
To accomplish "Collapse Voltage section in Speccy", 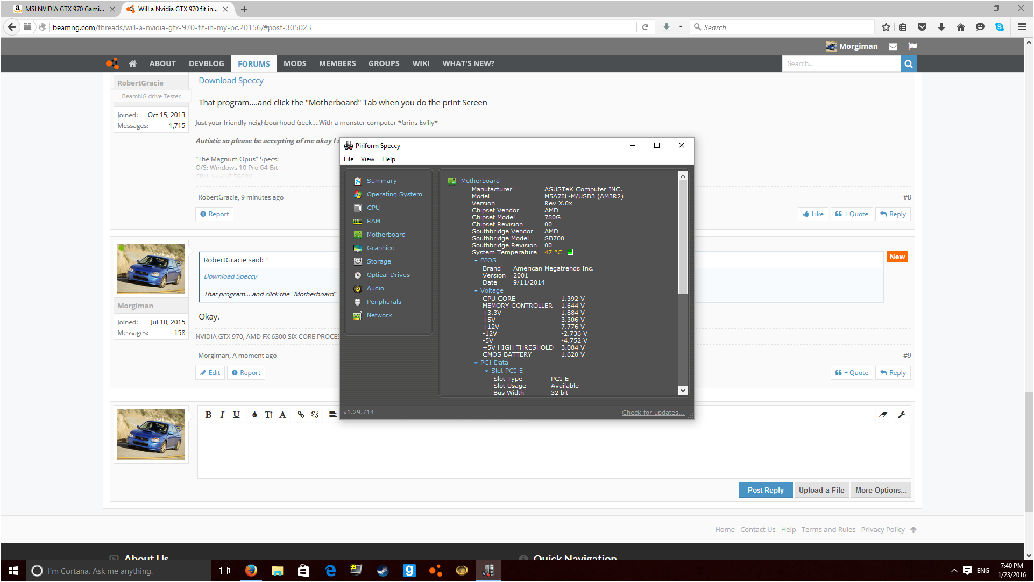I will coord(476,290).
